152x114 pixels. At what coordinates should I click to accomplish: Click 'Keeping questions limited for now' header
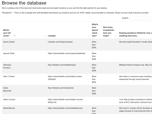point(135,34)
